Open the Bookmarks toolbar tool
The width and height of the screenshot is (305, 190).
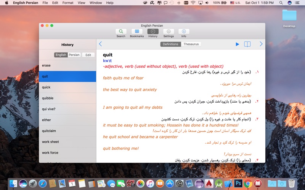click(x=137, y=33)
